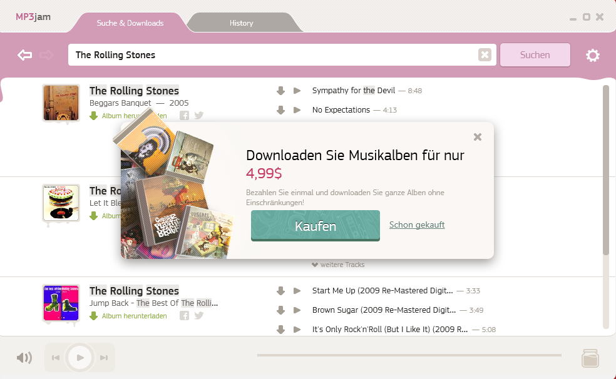This screenshot has height=379, width=616.
Task: Play Brown Sugar track
Action: (297, 310)
